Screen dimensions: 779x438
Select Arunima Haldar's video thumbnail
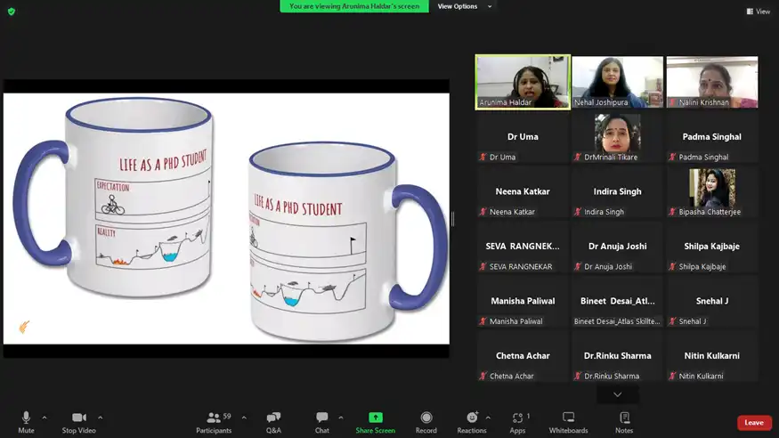pyautogui.click(x=523, y=82)
